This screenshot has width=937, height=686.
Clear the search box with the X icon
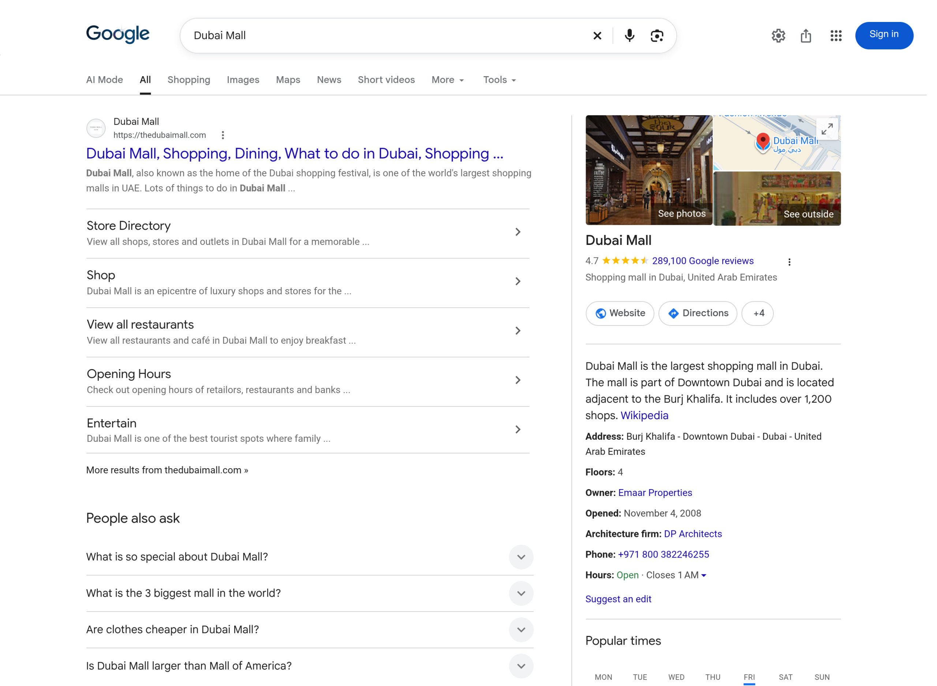click(597, 36)
